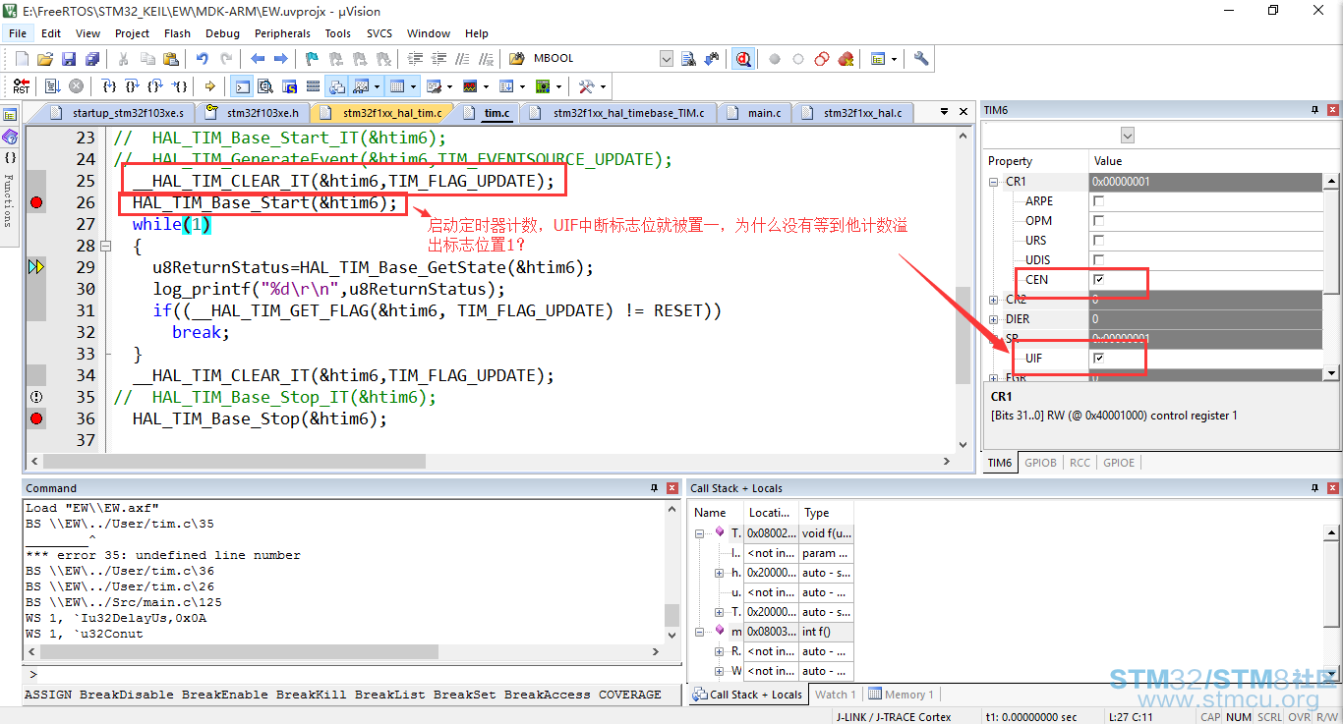Click the New file icon
Screen dimensions: 1343x724
[x=22, y=59]
